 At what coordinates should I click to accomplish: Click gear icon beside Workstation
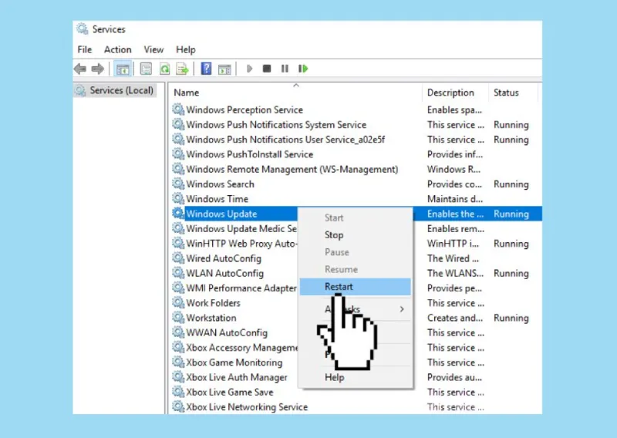pyautogui.click(x=178, y=317)
